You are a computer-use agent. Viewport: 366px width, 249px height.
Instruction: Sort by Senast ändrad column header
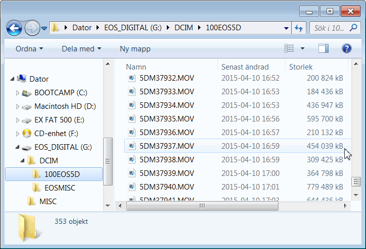tap(245, 67)
